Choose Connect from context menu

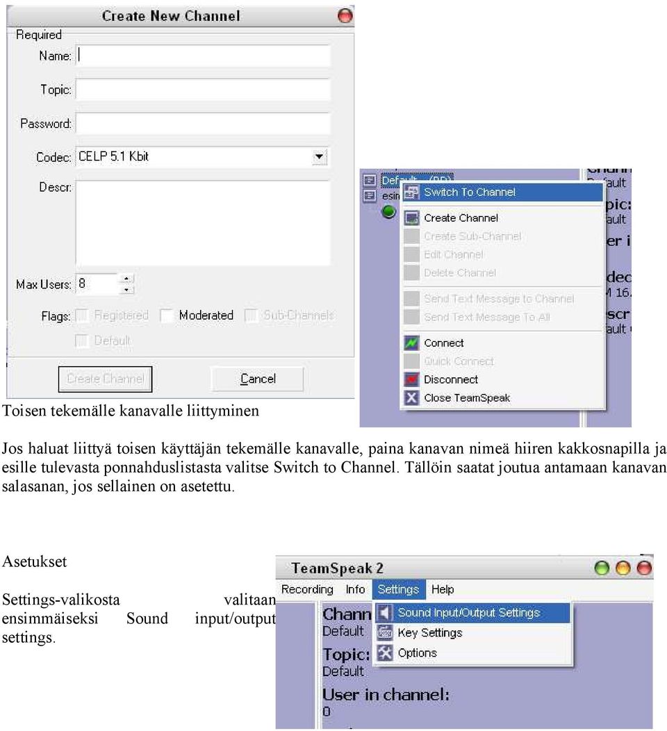(502, 343)
